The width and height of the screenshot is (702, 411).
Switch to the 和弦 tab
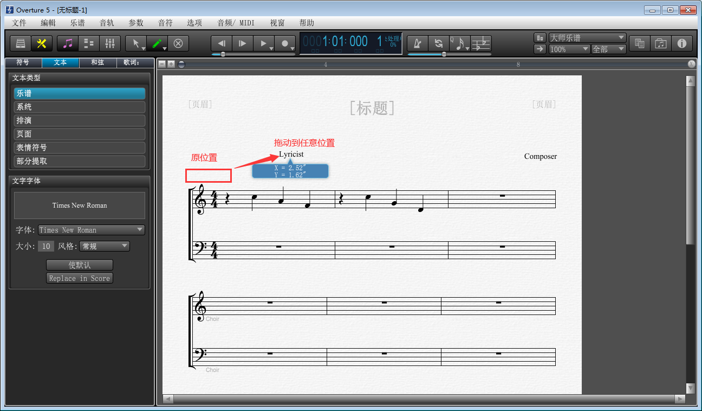(97, 62)
